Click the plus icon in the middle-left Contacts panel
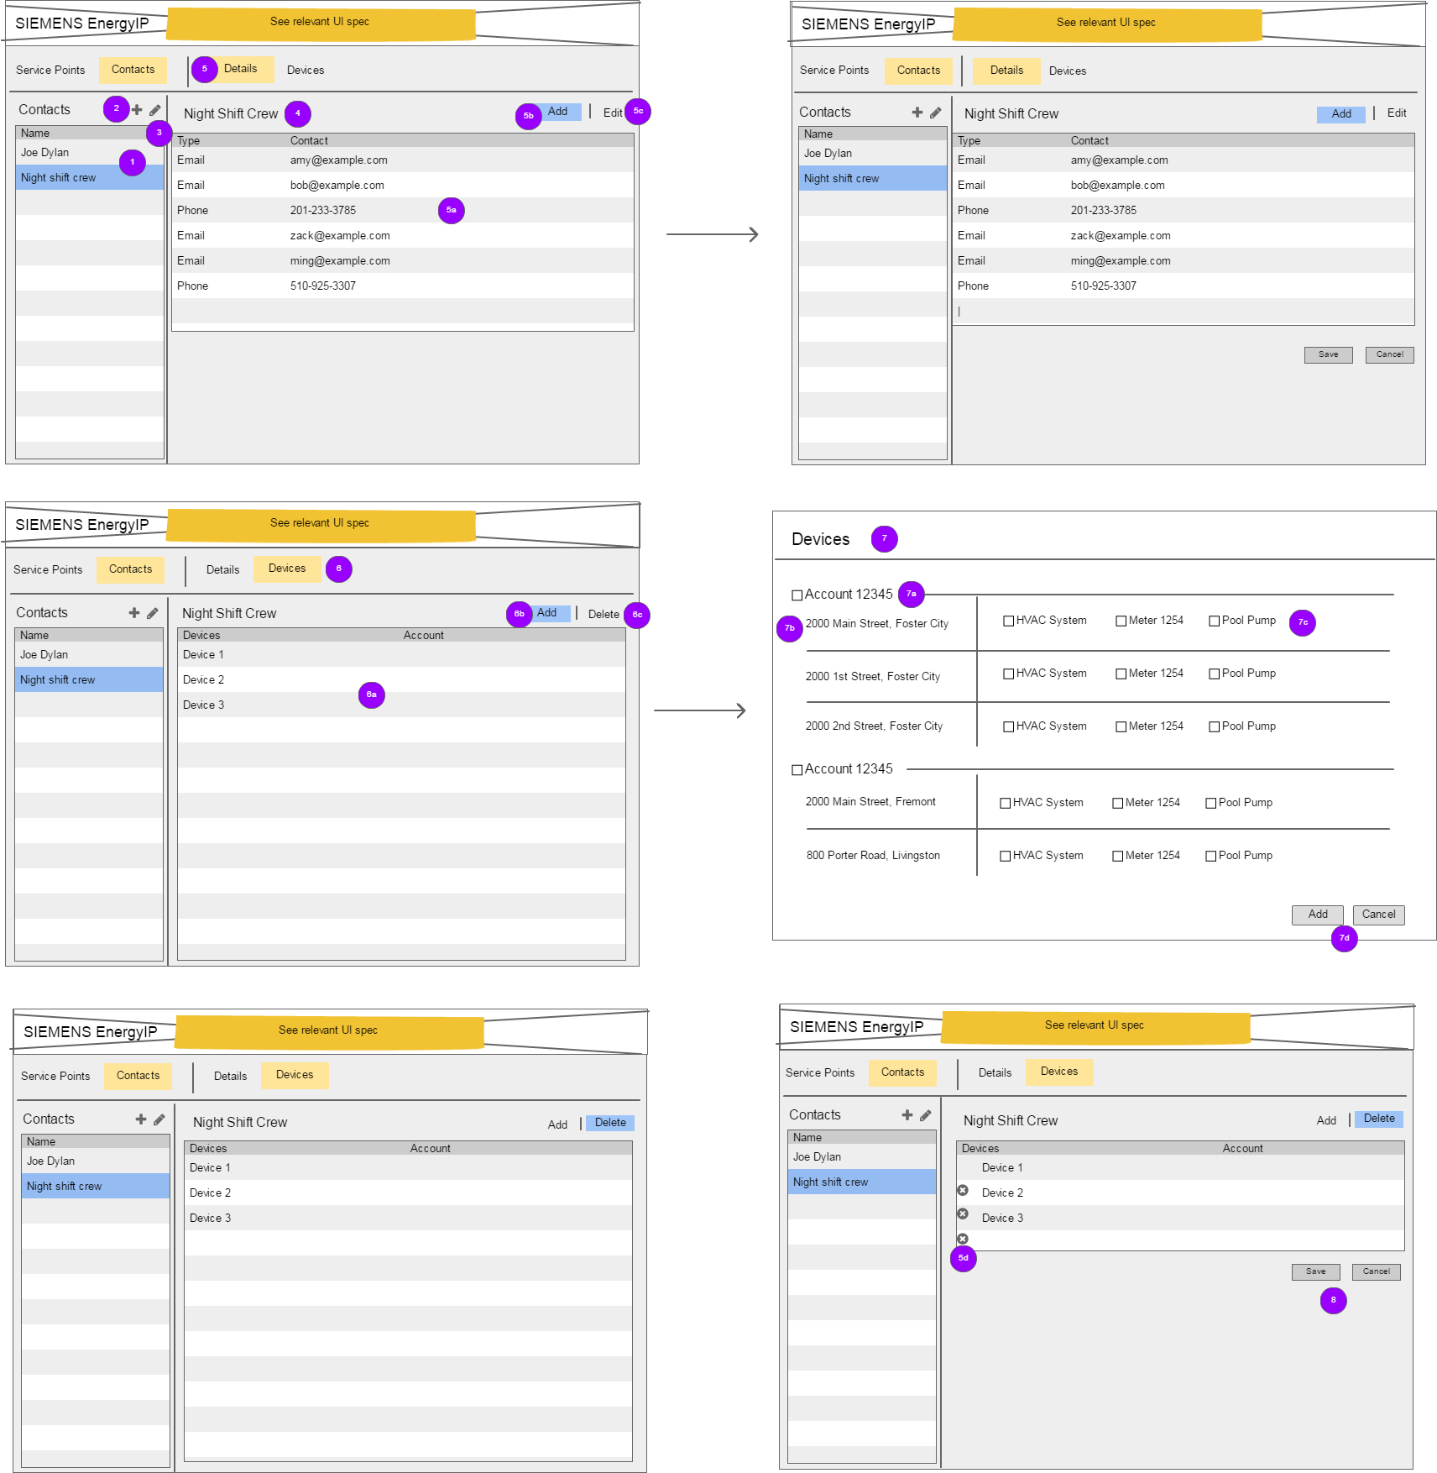This screenshot has width=1437, height=1473. (133, 612)
